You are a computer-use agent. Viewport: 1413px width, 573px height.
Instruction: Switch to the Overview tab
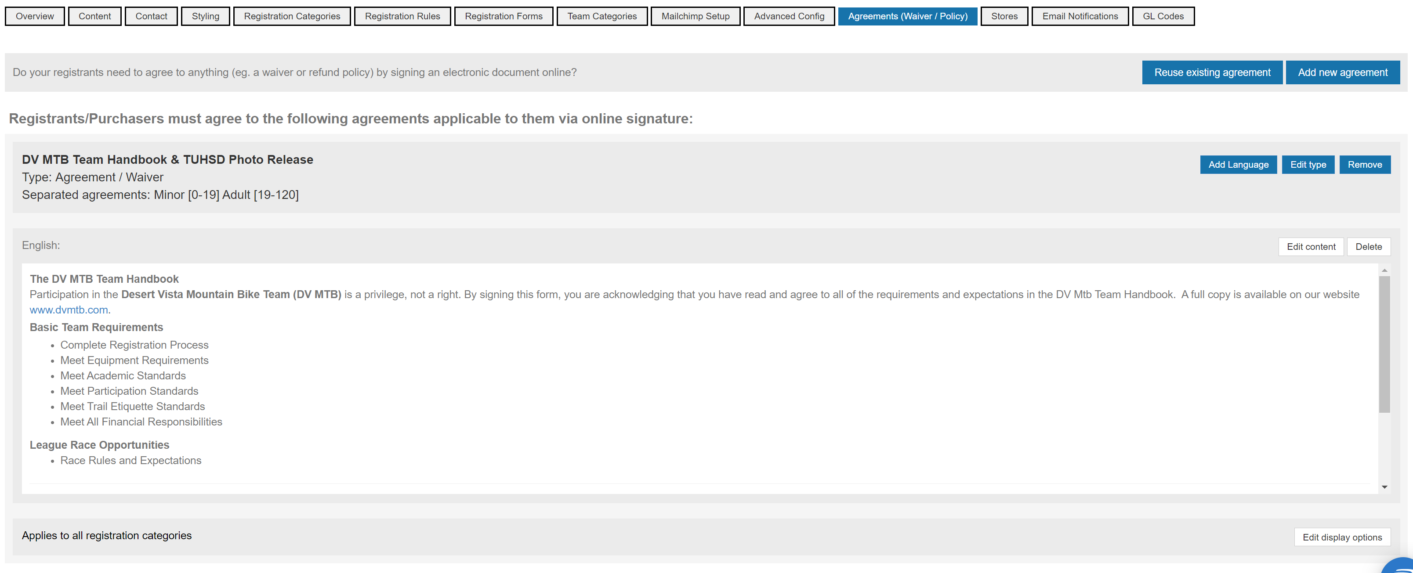[x=35, y=16]
